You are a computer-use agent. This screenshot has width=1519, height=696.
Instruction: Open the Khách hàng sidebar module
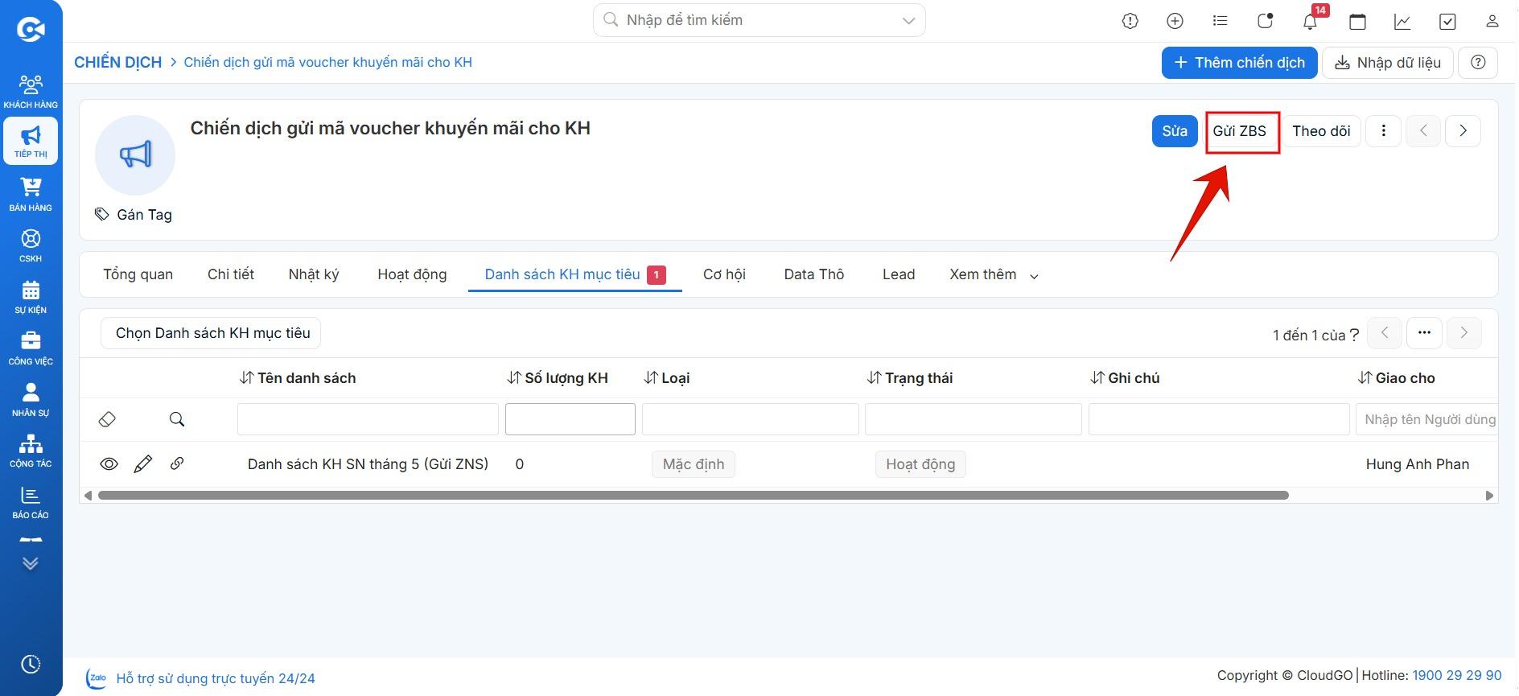coord(31,91)
